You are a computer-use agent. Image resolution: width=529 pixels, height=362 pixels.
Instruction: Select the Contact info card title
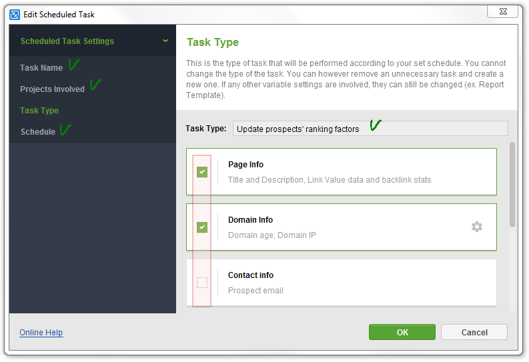click(x=251, y=275)
